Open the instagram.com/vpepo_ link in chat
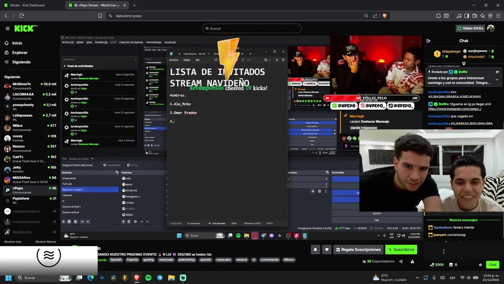504x284 pixels. pyautogui.click(x=455, y=109)
